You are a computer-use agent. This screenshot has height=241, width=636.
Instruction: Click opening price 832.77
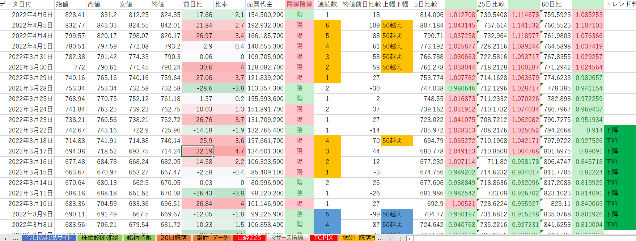pyautogui.click(x=71, y=25)
